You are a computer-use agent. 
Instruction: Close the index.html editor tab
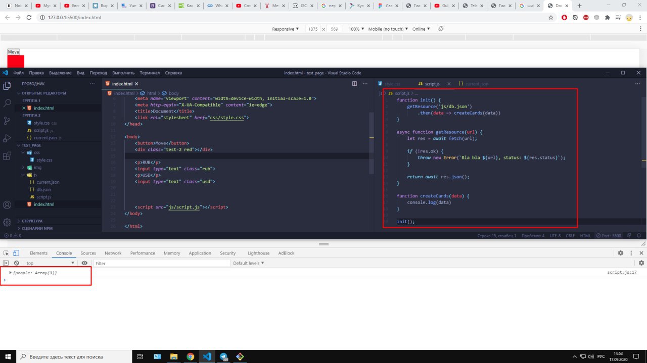pyautogui.click(x=136, y=84)
